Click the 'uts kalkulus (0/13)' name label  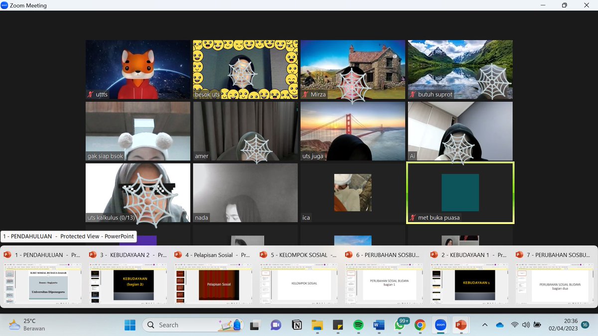(x=111, y=218)
